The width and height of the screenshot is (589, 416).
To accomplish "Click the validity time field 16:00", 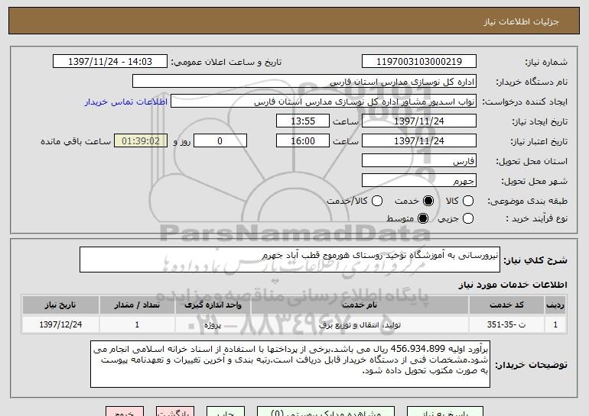I will [x=303, y=141].
